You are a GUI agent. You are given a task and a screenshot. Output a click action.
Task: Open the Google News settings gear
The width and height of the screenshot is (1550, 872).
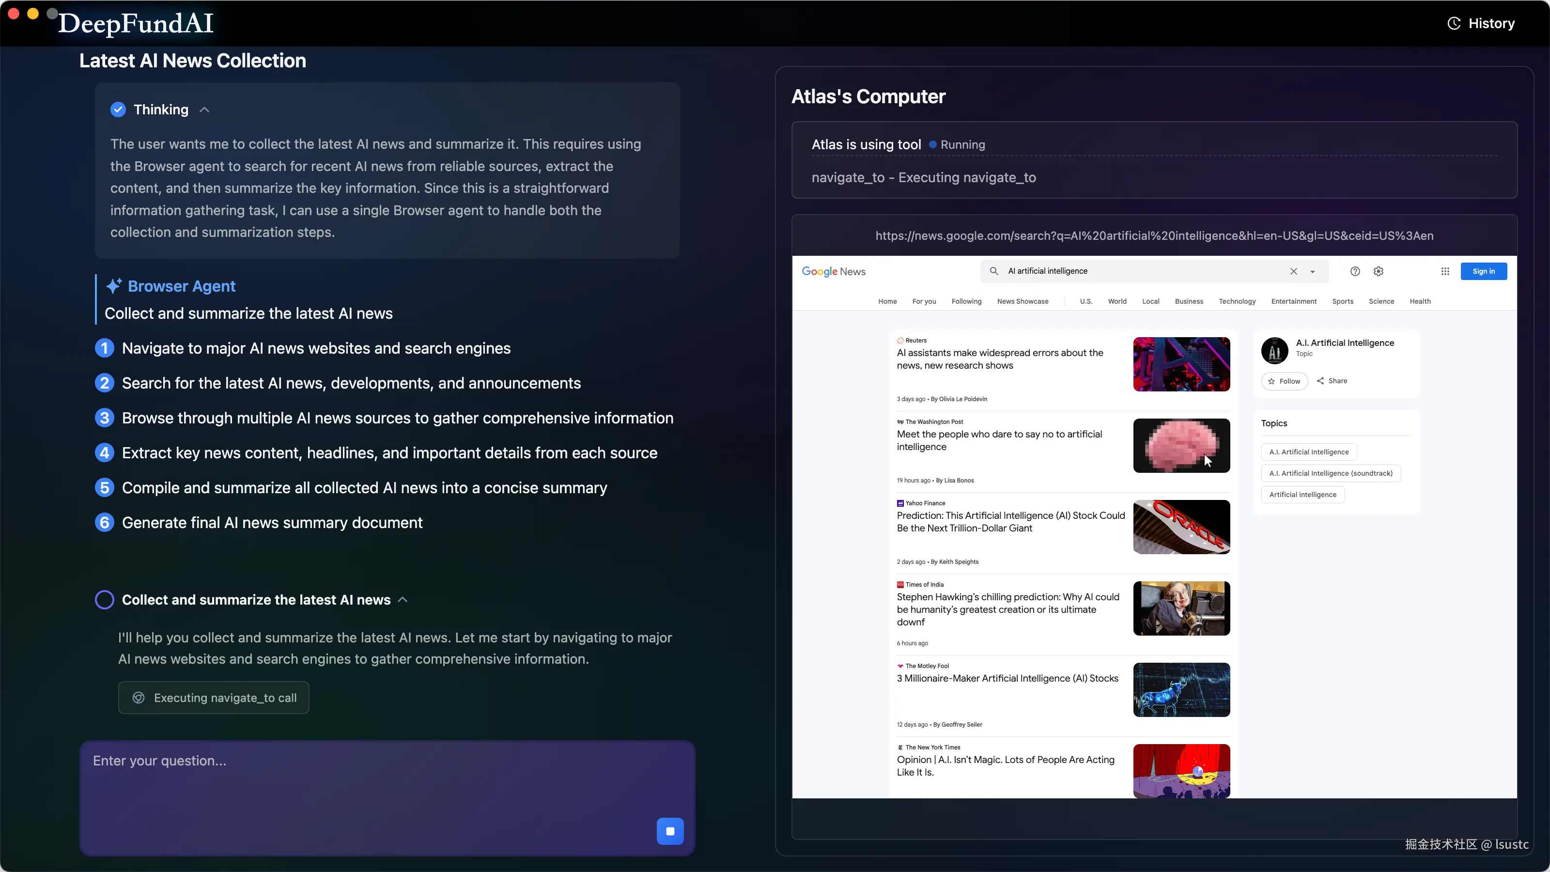pos(1379,271)
